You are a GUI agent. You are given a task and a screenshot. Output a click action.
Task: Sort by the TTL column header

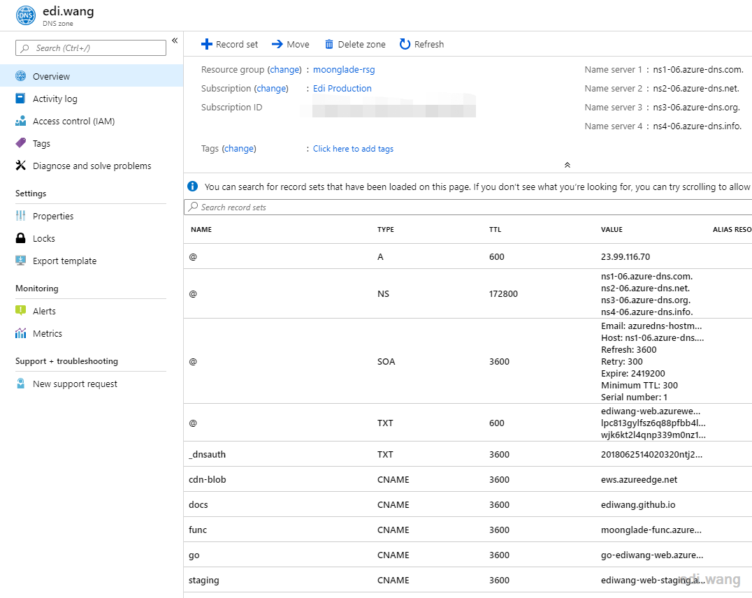[x=495, y=230]
